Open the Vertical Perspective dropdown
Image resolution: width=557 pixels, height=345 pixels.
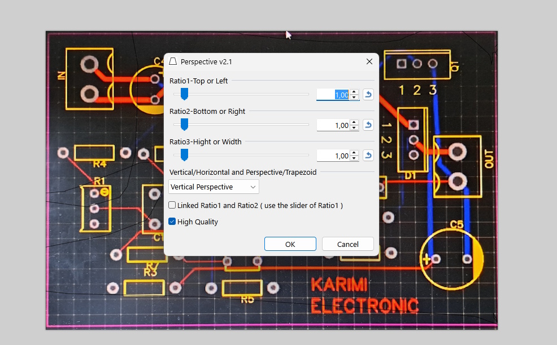pos(214,187)
